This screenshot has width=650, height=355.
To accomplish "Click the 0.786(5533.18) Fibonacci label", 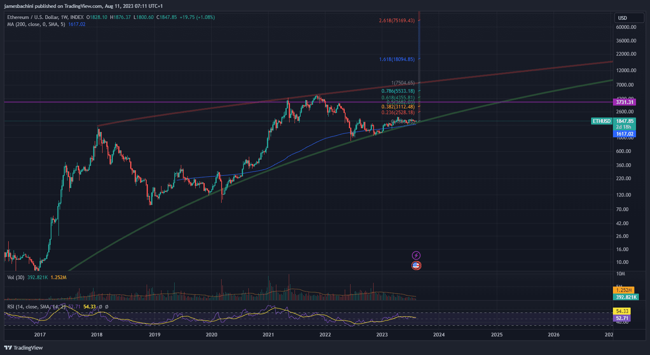I will [398, 91].
